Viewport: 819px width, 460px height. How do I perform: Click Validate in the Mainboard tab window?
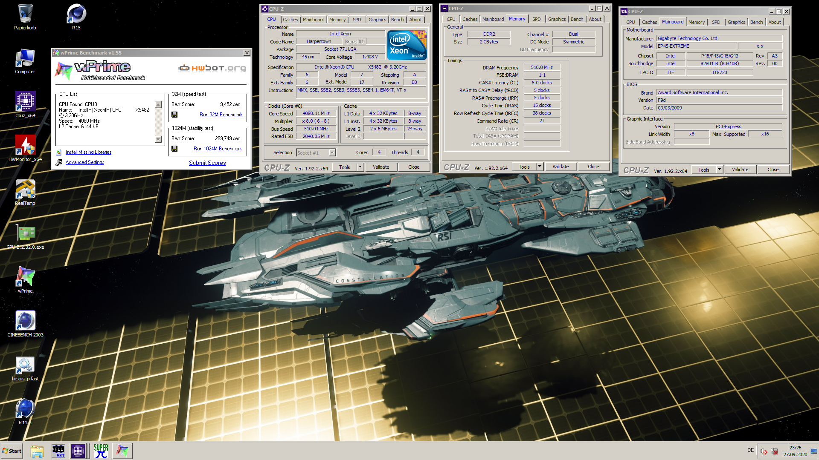click(740, 170)
